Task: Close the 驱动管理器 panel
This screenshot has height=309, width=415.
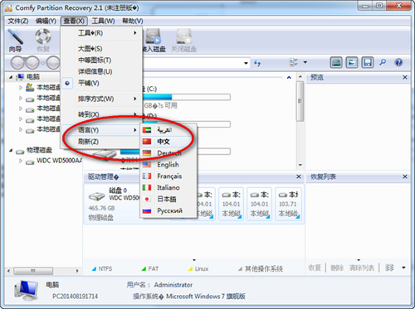Action: pos(299,176)
